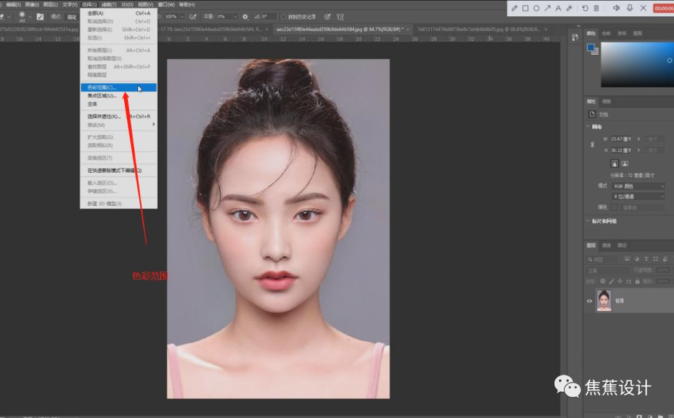Click the lock all padlock icon in Layers panel
The width and height of the screenshot is (674, 418).
[x=637, y=281]
